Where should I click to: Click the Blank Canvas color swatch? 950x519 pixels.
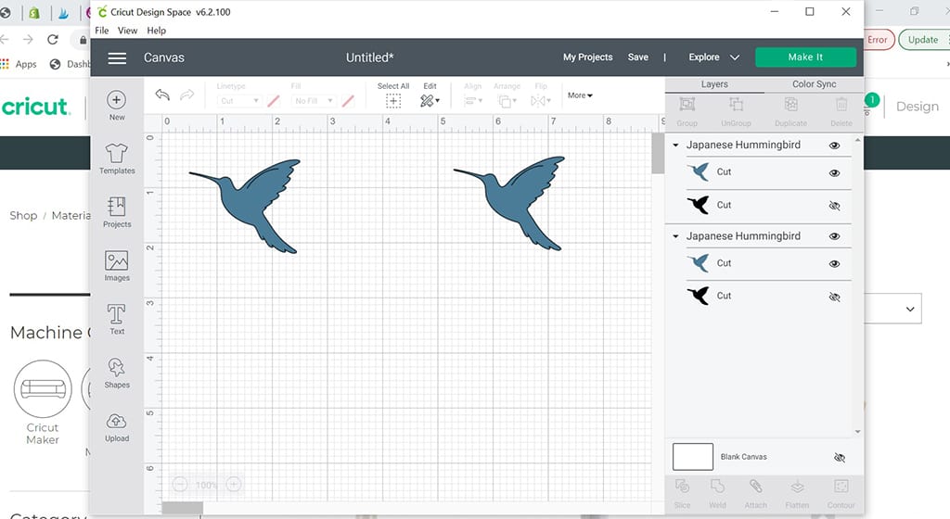[692, 457]
